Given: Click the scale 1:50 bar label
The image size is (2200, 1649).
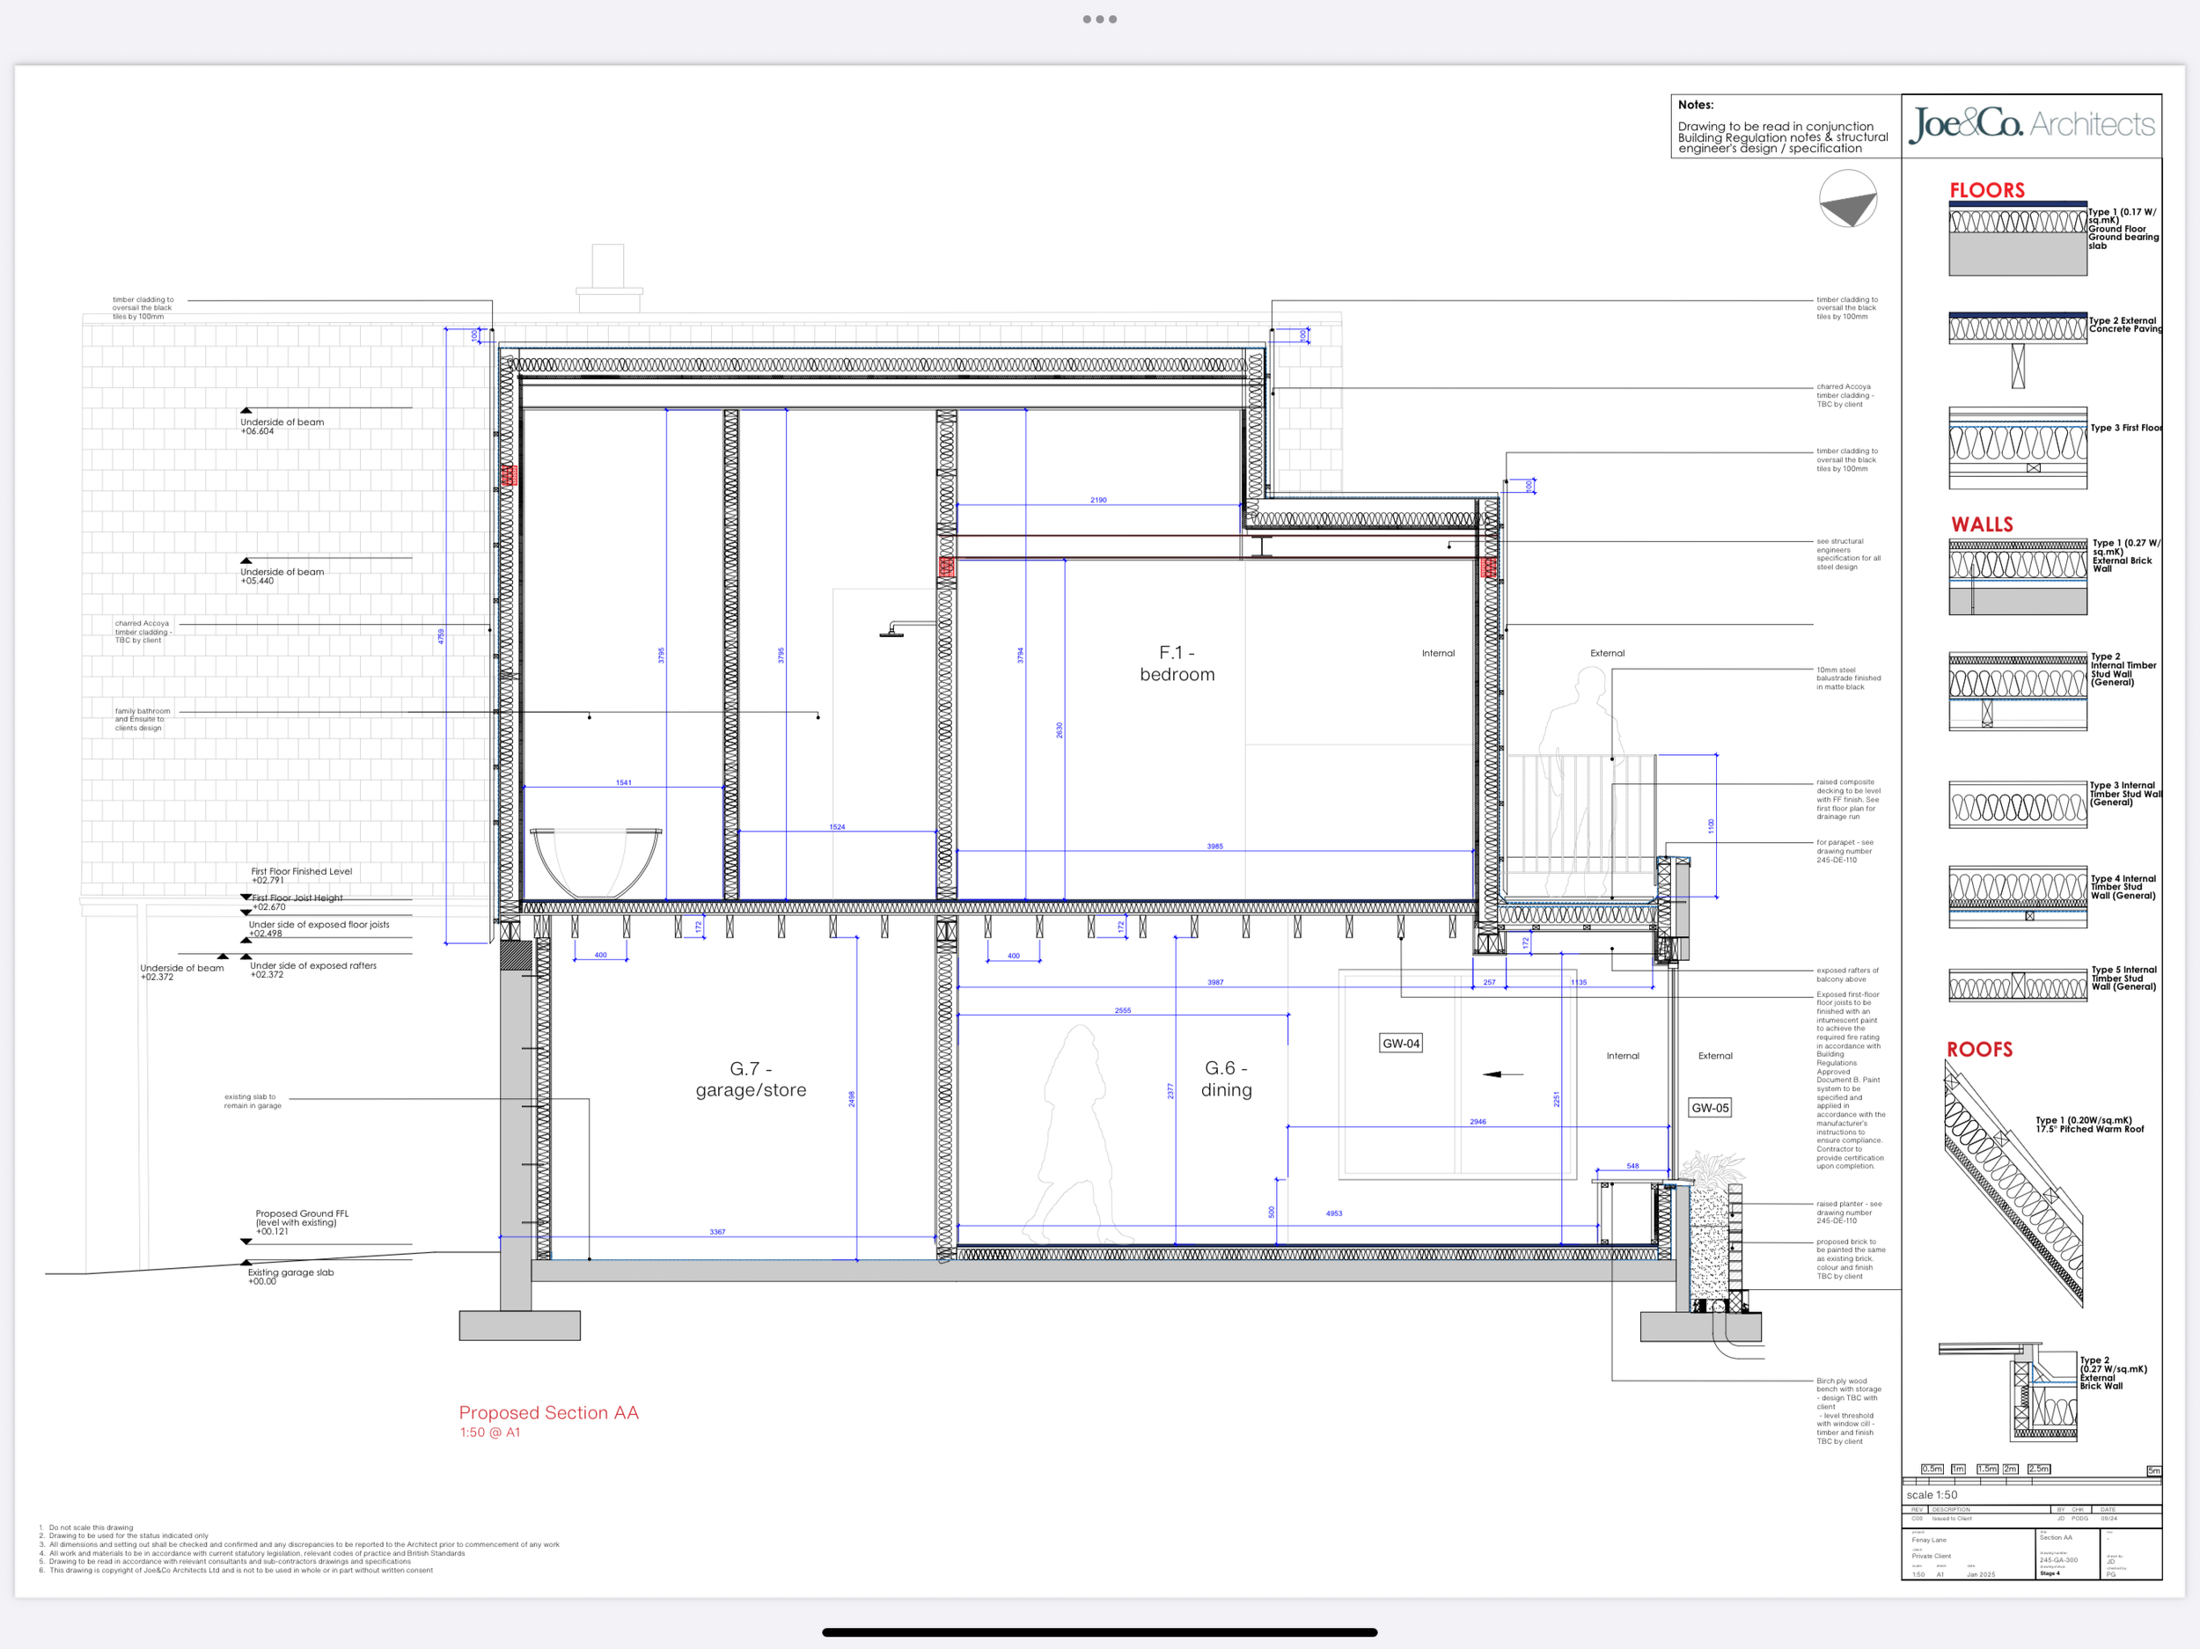Looking at the screenshot, I should (x=1931, y=1495).
